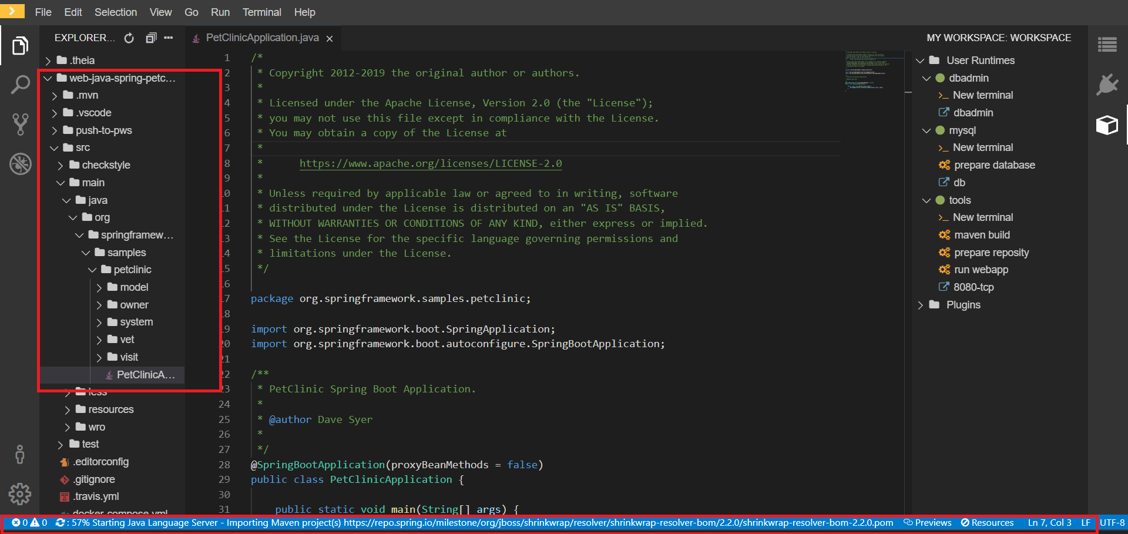Click the Java Language Server progress status
This screenshot has width=1128, height=534.
(x=474, y=523)
